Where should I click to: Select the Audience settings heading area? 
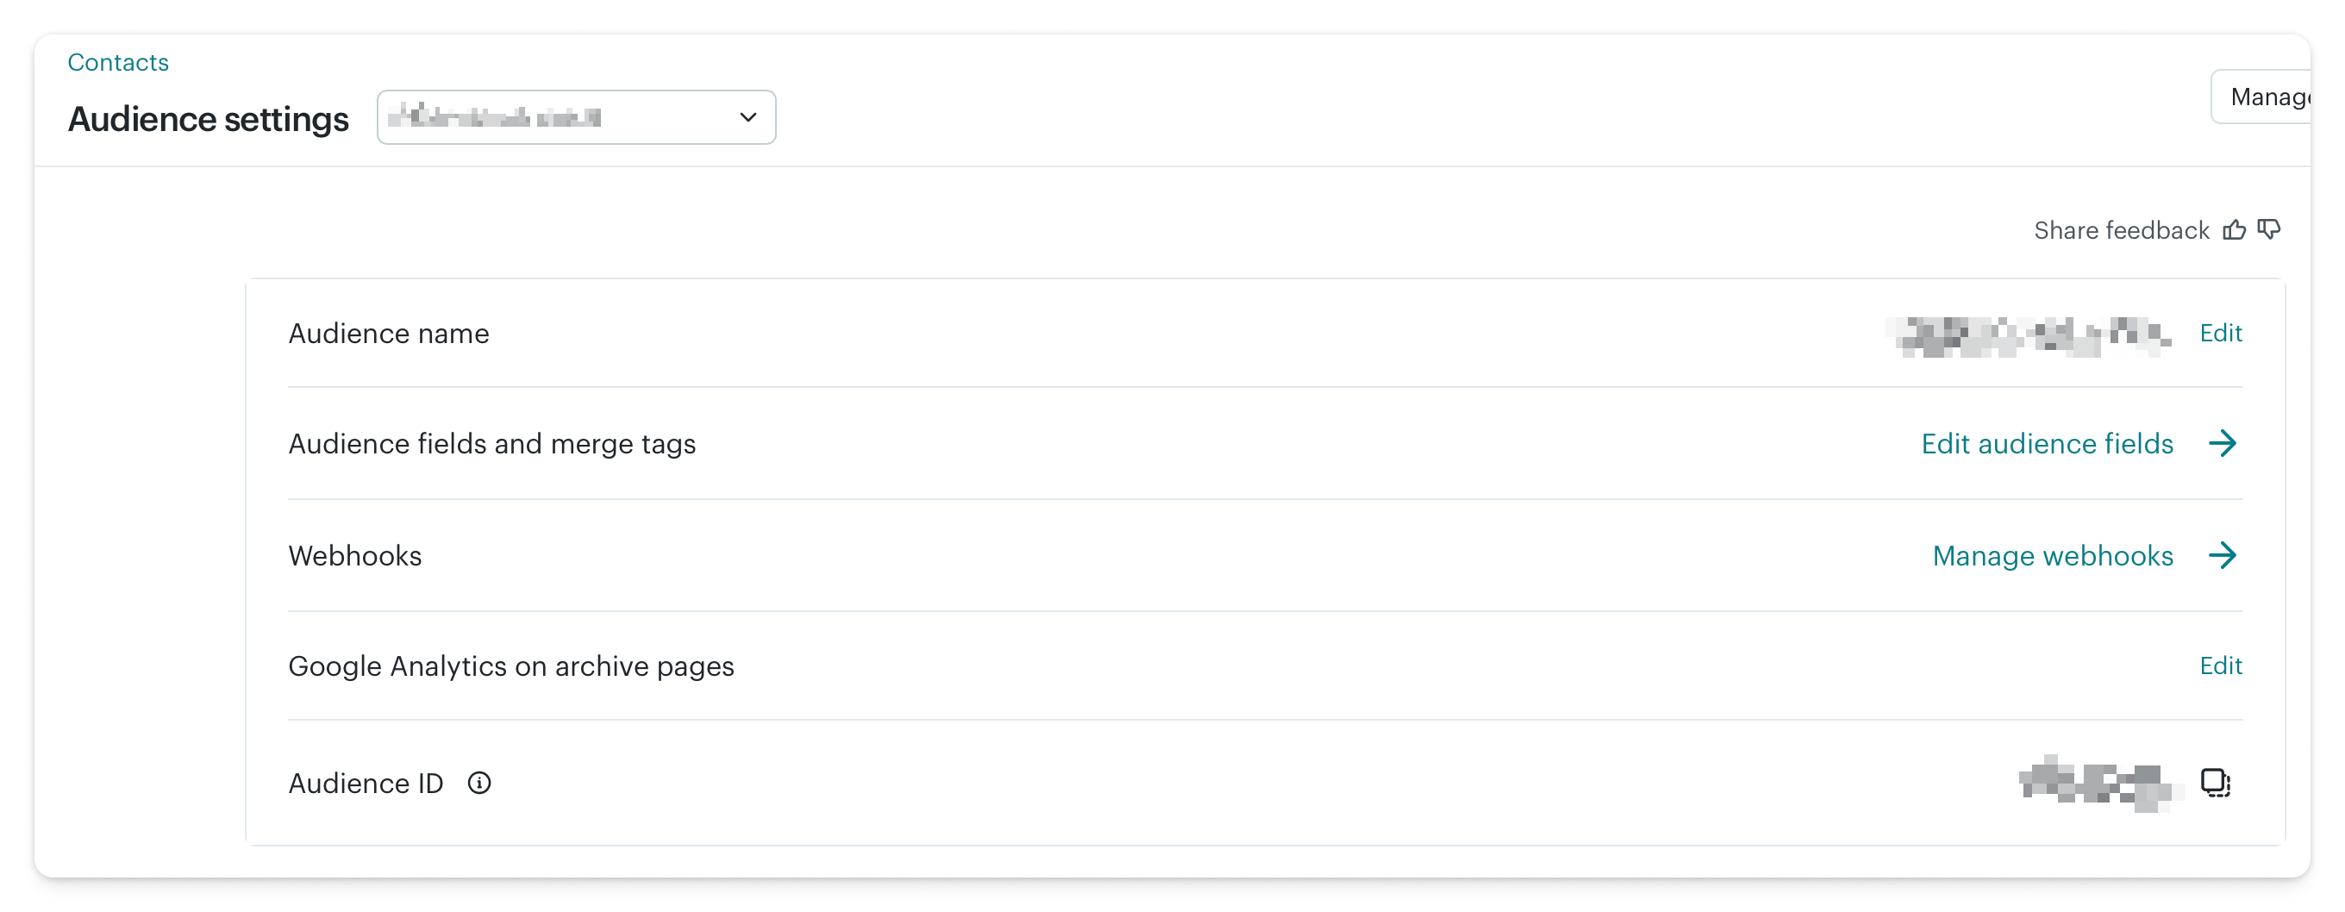[x=208, y=118]
